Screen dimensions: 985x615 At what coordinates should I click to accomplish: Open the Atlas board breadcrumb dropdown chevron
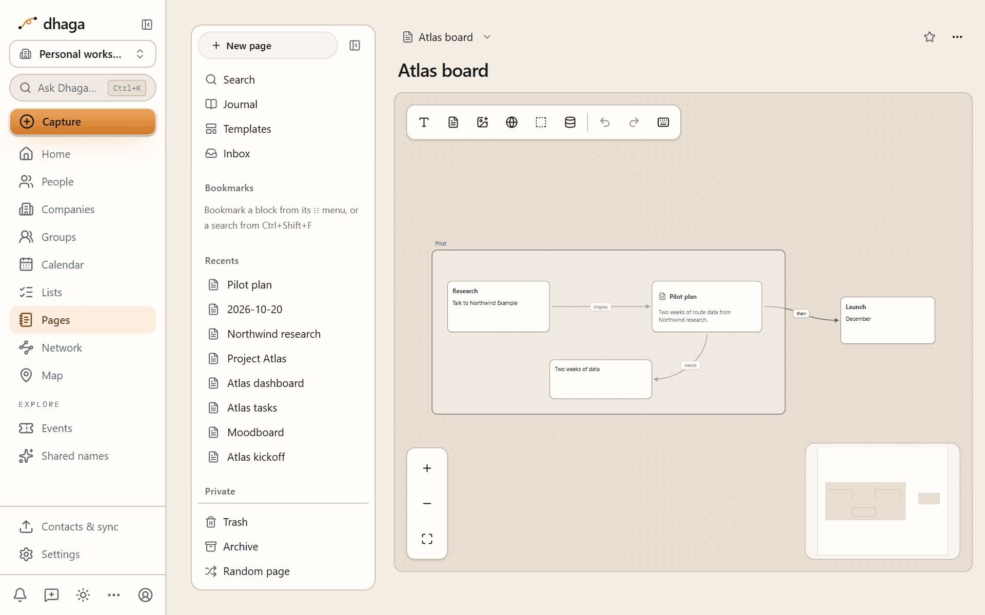coord(487,37)
